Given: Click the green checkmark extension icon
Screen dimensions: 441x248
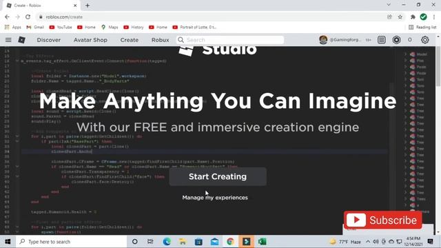Looking at the screenshot, I should coord(423,17).
